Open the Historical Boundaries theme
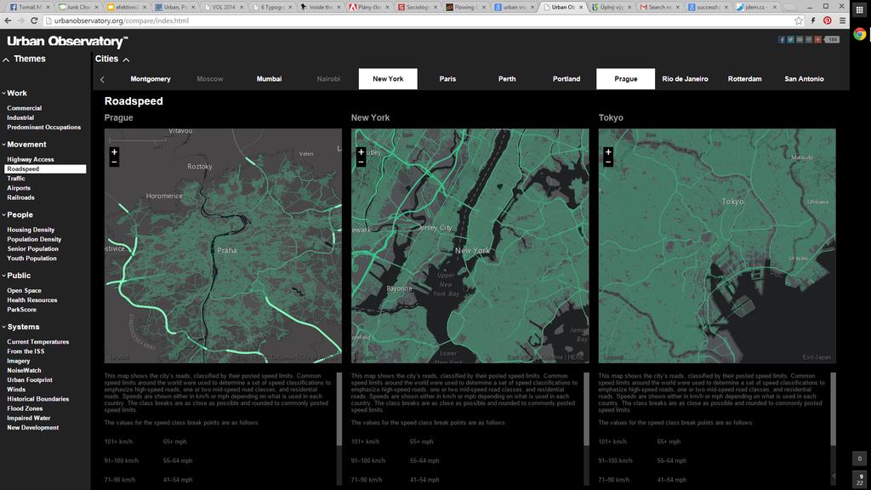 pos(37,399)
